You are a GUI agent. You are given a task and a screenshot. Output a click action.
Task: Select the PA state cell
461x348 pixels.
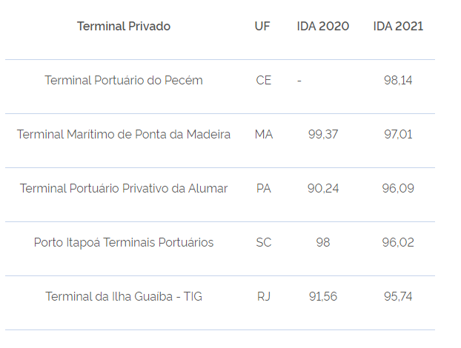[263, 188]
